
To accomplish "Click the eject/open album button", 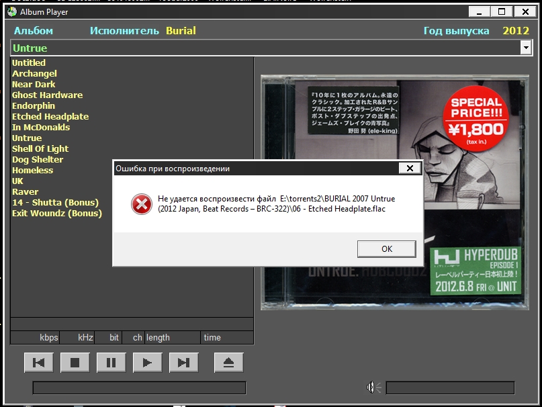I will click(229, 363).
